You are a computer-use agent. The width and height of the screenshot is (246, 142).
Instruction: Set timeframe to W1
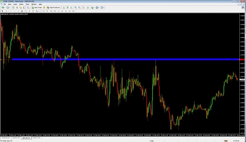pos(70,11)
